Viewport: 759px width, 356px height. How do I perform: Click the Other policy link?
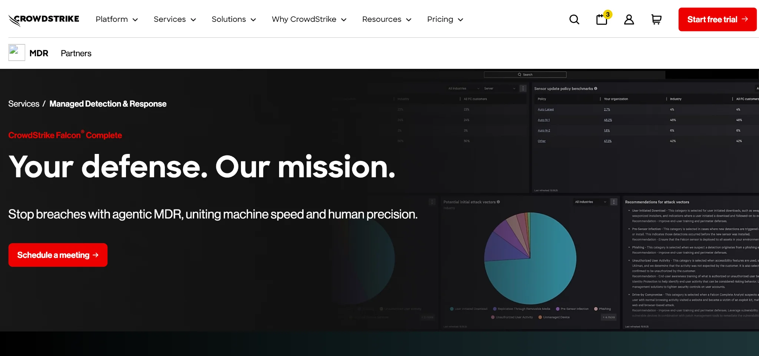(541, 141)
